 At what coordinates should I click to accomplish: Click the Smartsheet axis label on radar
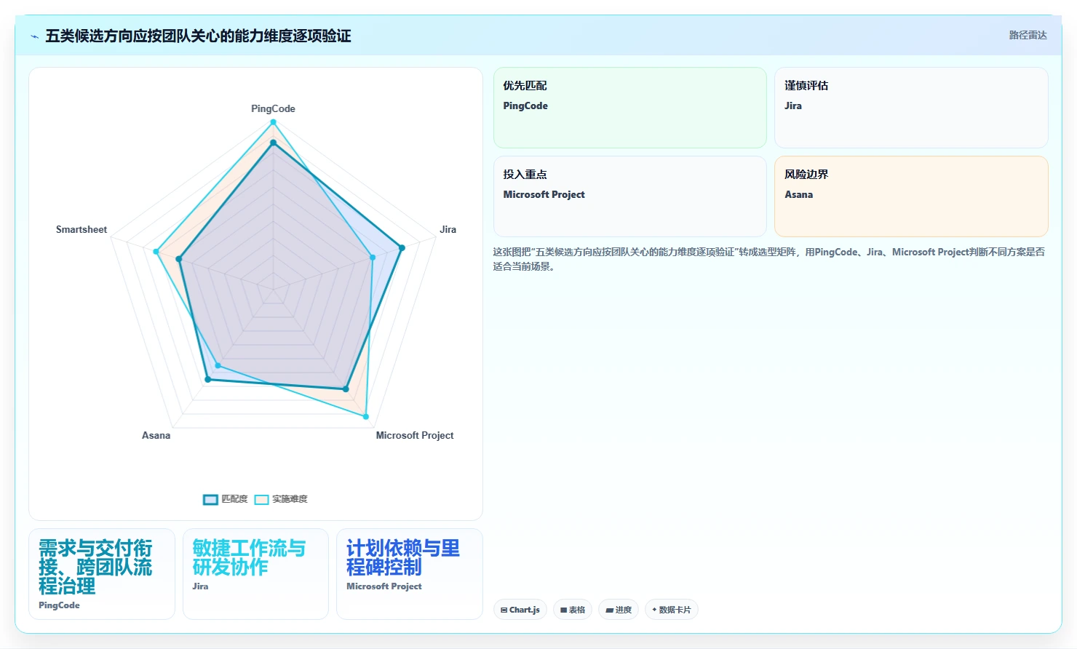(82, 229)
